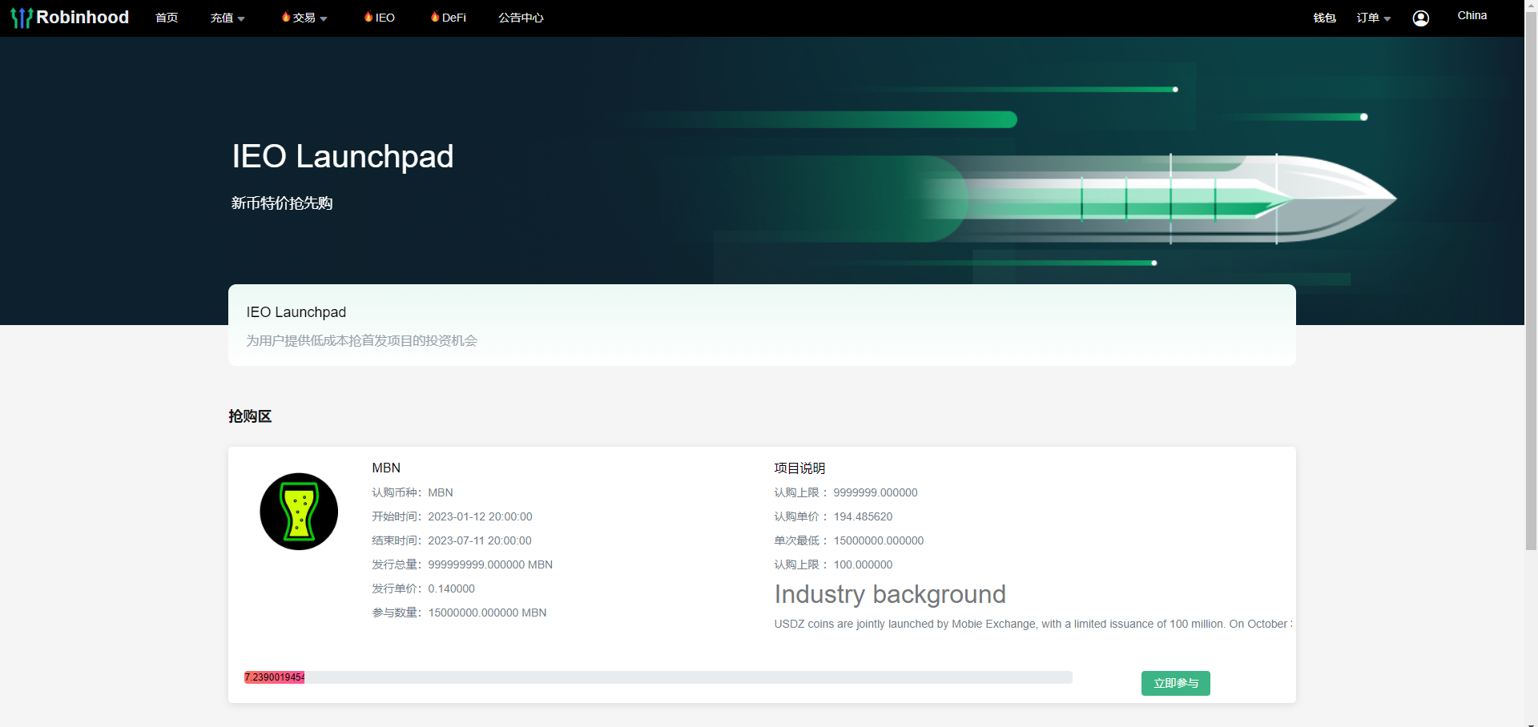Open the user account profile icon

click(1420, 18)
